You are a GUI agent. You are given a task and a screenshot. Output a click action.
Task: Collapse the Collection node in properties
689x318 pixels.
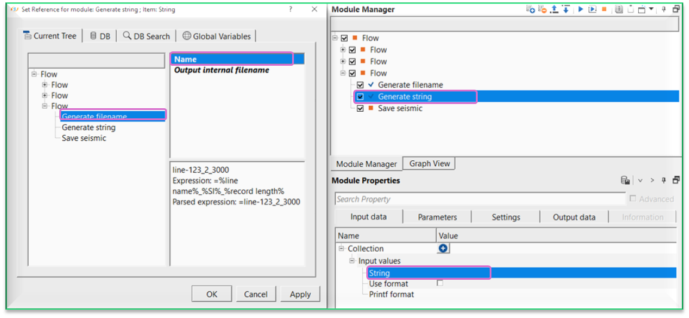(341, 249)
